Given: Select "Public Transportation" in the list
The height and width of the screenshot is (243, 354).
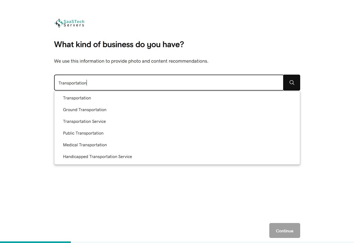Looking at the screenshot, I should 177,133.
